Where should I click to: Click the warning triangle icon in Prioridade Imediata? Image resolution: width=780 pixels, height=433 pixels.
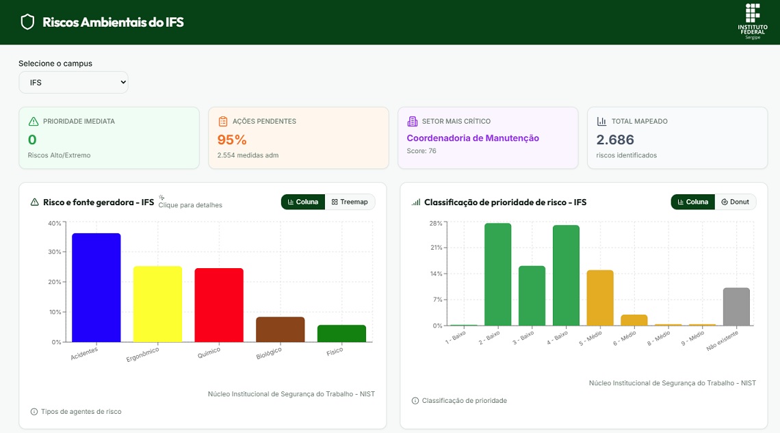pyautogui.click(x=34, y=121)
